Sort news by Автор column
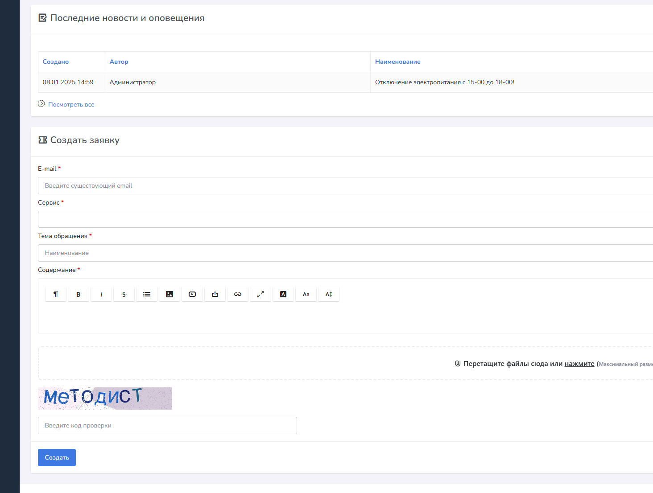This screenshot has width=653, height=493. [119, 62]
